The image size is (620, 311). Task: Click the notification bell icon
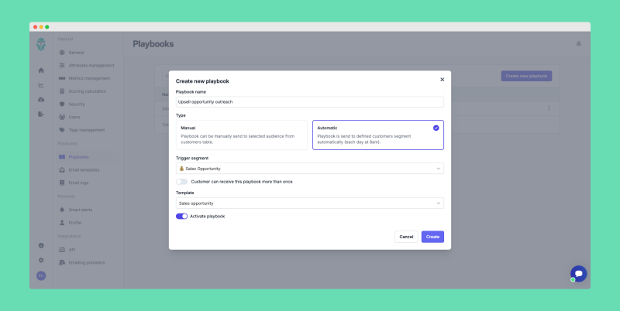(x=578, y=44)
